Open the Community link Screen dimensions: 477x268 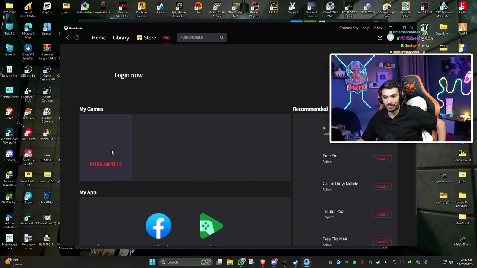[x=349, y=28]
